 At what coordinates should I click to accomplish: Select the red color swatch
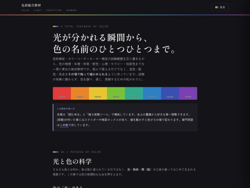pos(62,93)
